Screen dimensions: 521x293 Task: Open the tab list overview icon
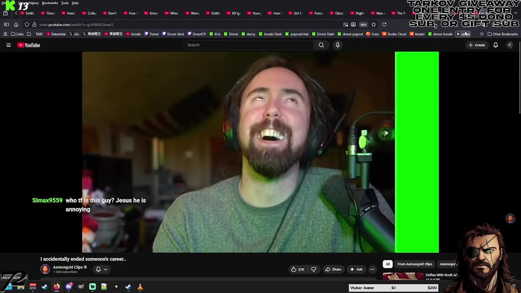pos(5,13)
